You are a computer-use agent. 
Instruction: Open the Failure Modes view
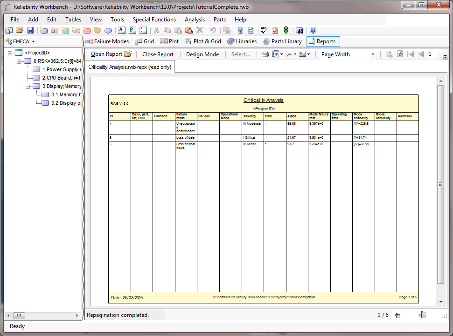pos(108,41)
